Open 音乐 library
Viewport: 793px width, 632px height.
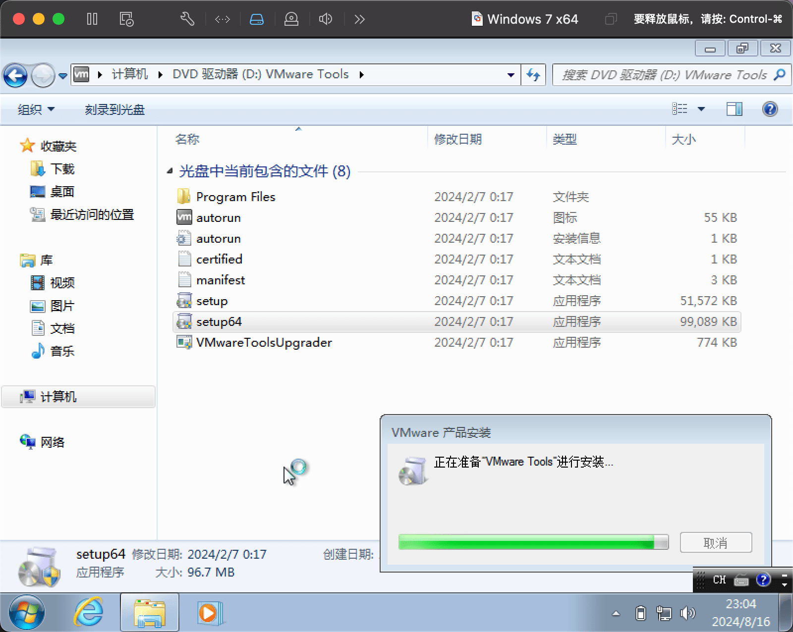point(53,351)
